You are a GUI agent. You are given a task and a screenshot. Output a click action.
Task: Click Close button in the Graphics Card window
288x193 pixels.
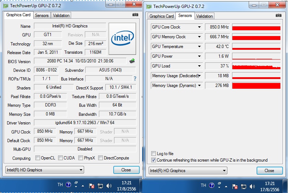[x=126, y=170]
